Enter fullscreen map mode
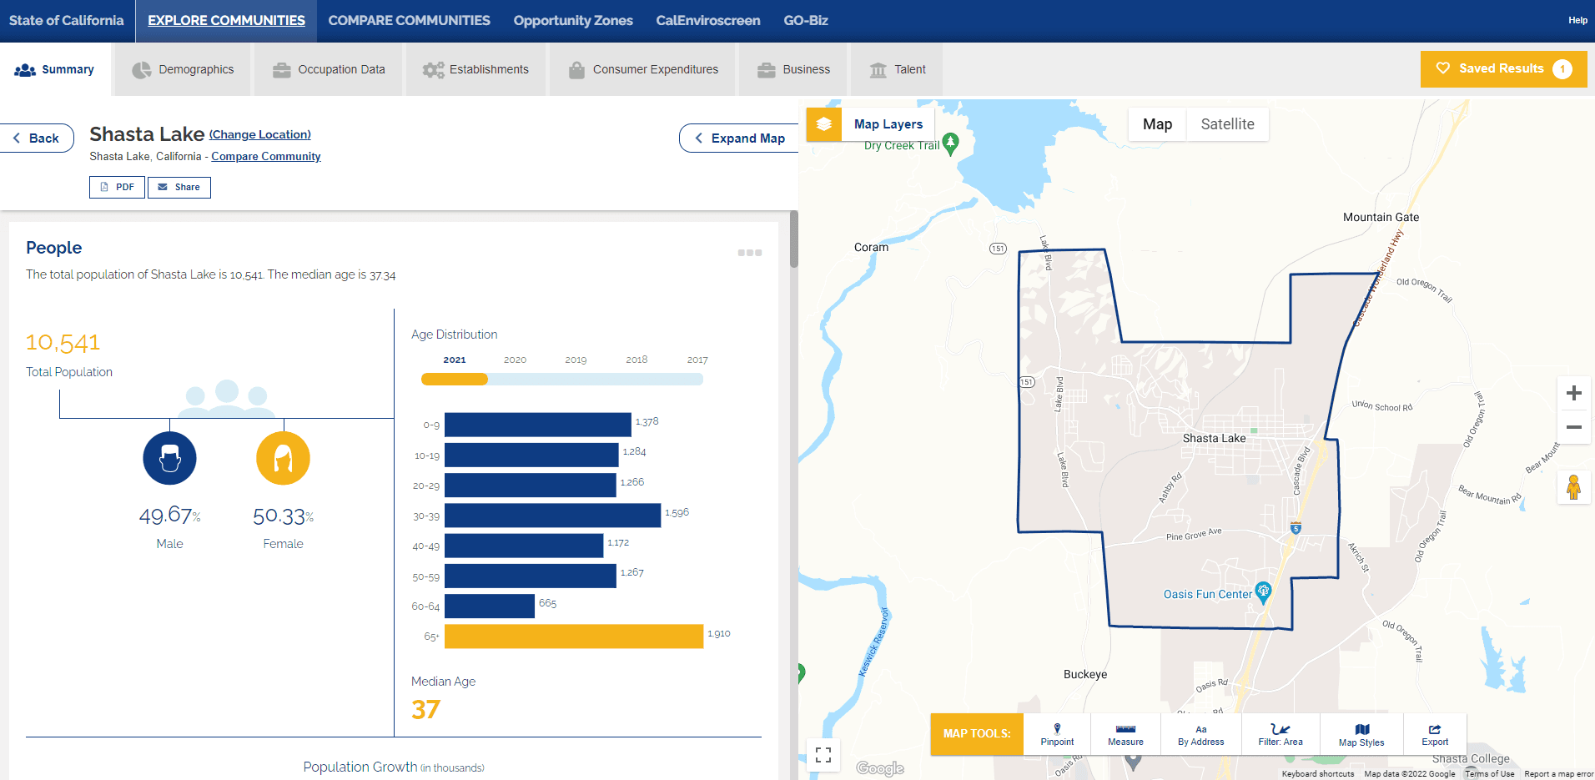This screenshot has height=780, width=1595. (823, 755)
